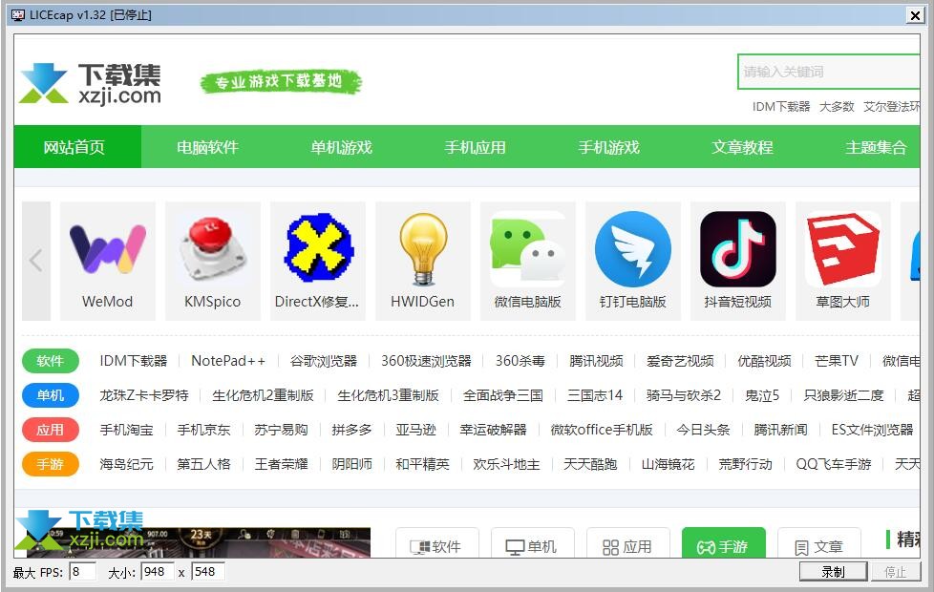This screenshot has width=934, height=592.
Task: Open the 手机淘宝 app link
Action: (126, 430)
